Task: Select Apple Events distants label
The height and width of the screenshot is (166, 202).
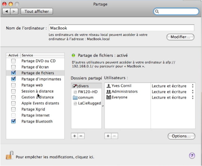Action: pyautogui.click(x=40, y=103)
